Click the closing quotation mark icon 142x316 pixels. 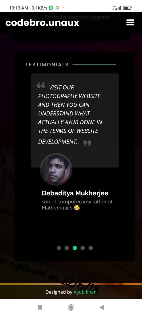click(x=87, y=143)
